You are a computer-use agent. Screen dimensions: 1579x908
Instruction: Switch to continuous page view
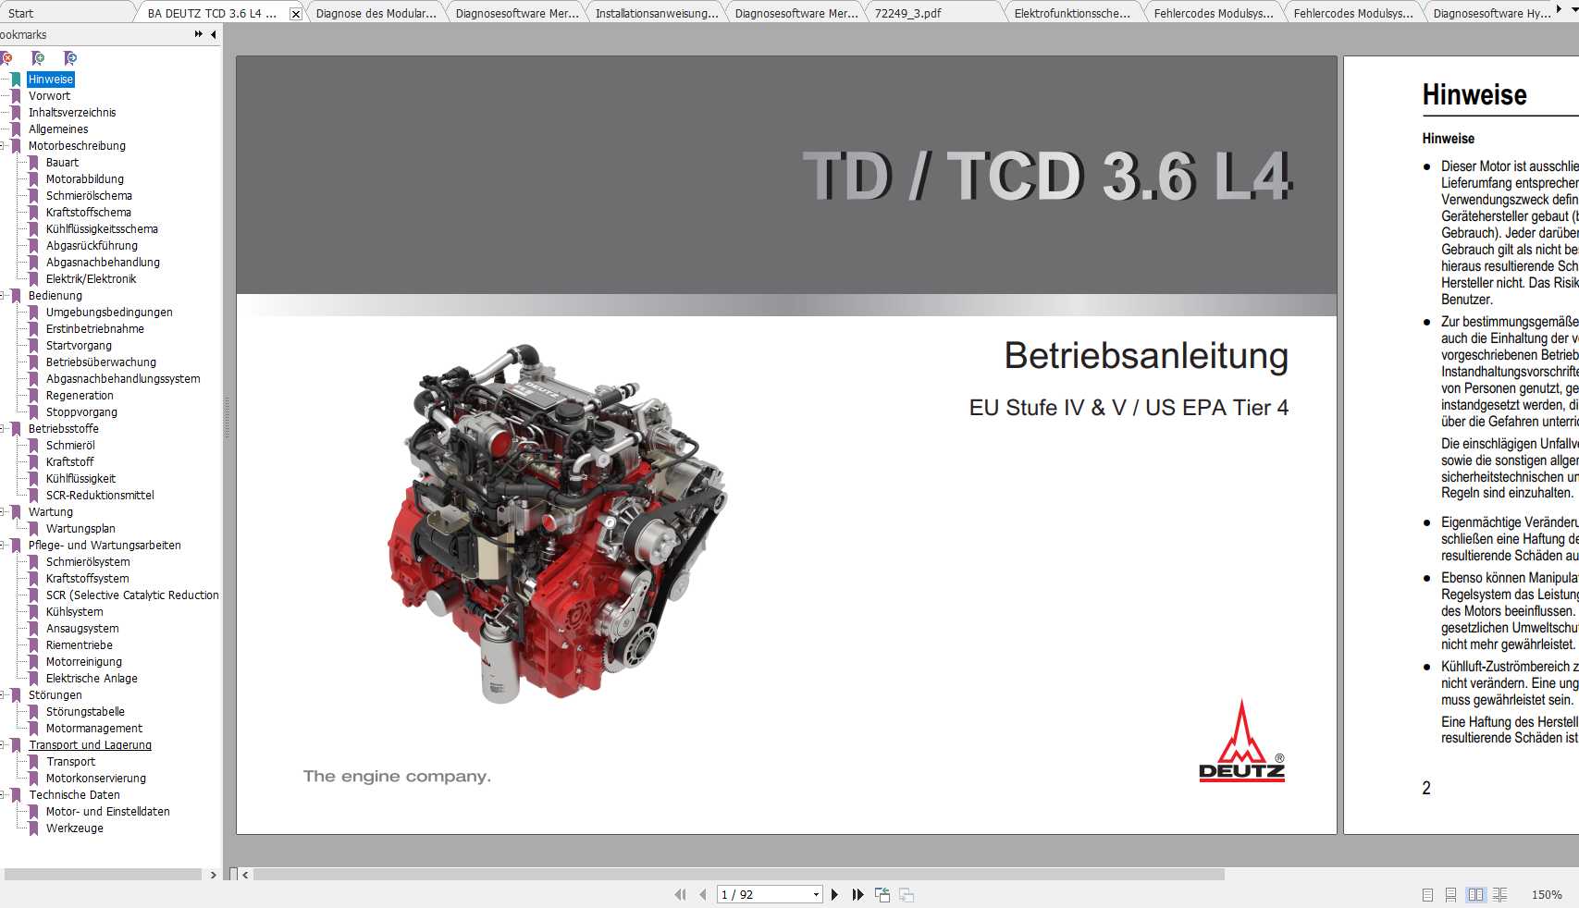pyautogui.click(x=1450, y=894)
